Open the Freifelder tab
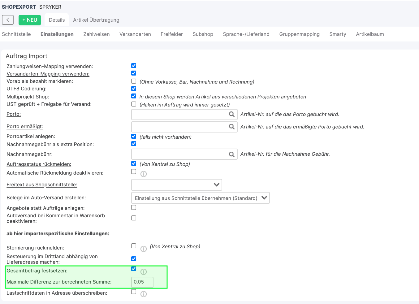 [x=172, y=34]
